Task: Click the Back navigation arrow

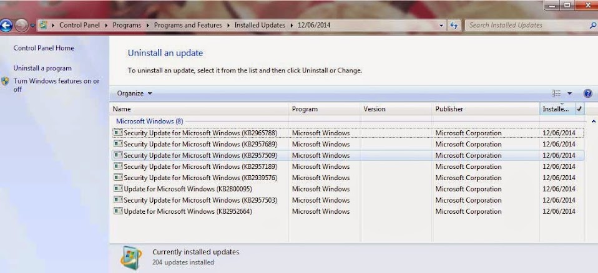Action: coord(6,26)
